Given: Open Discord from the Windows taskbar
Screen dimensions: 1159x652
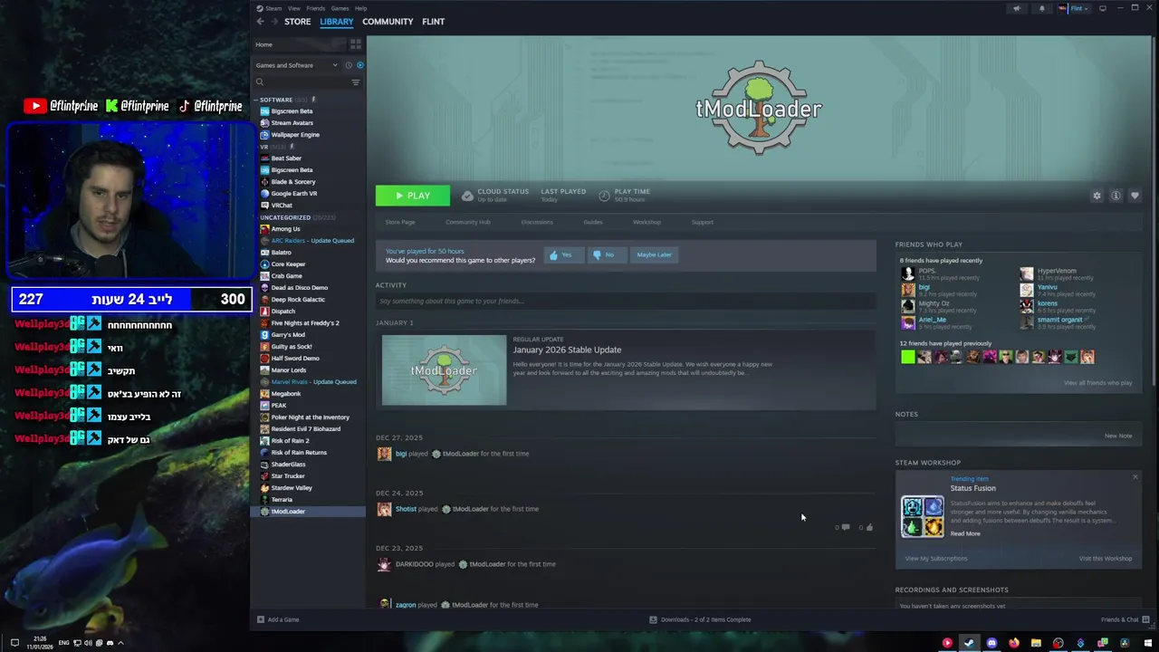Looking at the screenshot, I should (x=991, y=643).
